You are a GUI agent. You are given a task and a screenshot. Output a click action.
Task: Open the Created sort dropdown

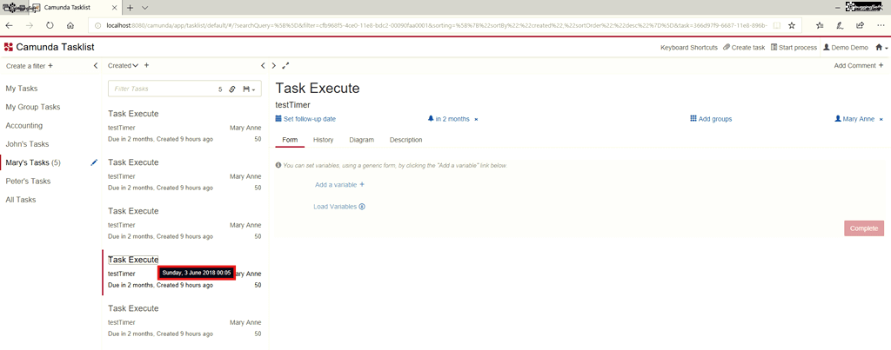click(124, 66)
